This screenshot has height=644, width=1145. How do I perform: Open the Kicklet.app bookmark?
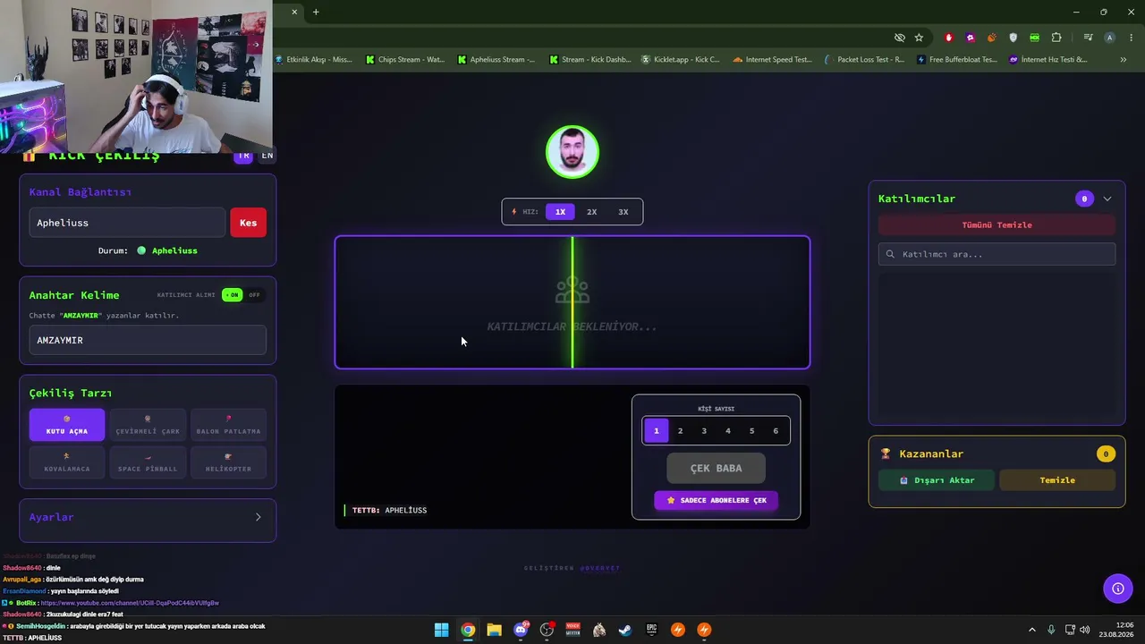coord(681,60)
